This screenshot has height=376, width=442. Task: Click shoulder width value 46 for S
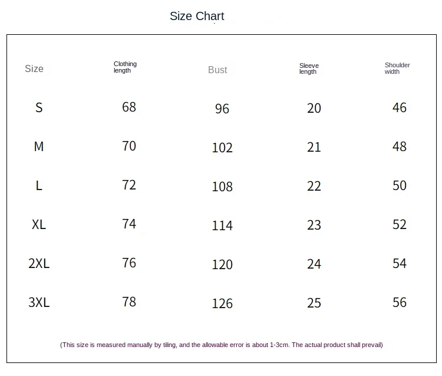[400, 107]
